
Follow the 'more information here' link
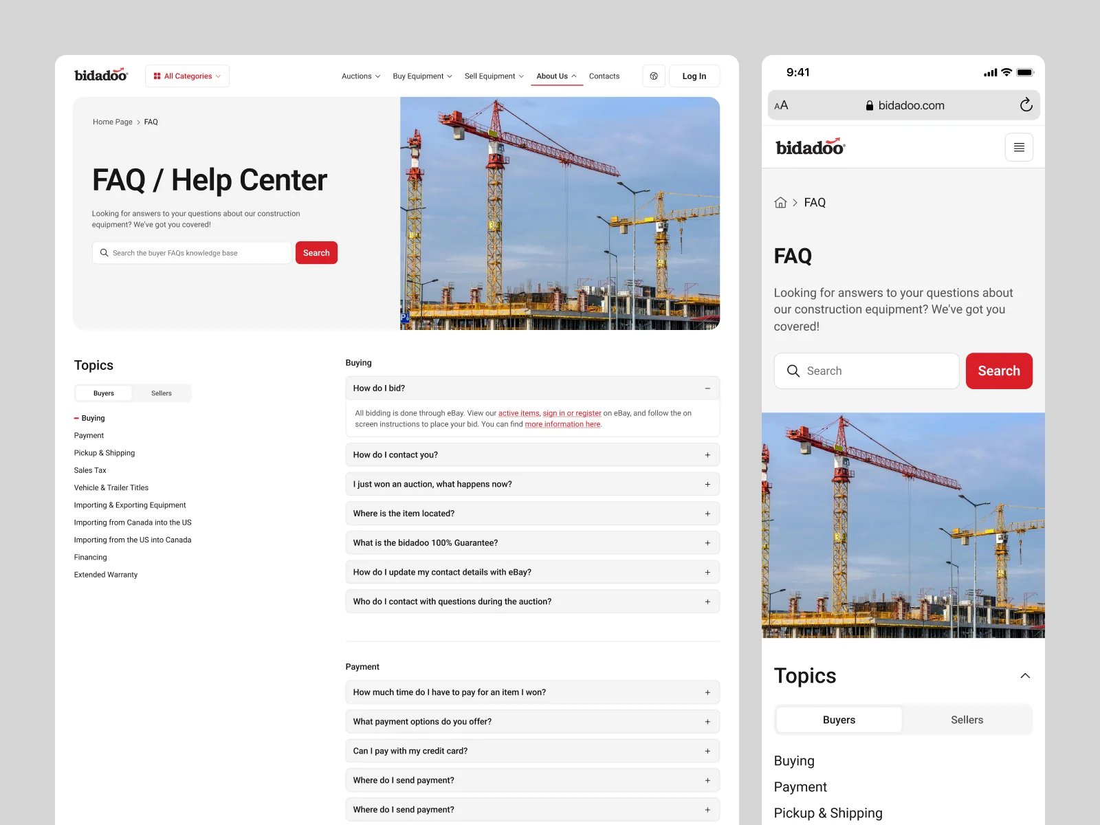562,424
